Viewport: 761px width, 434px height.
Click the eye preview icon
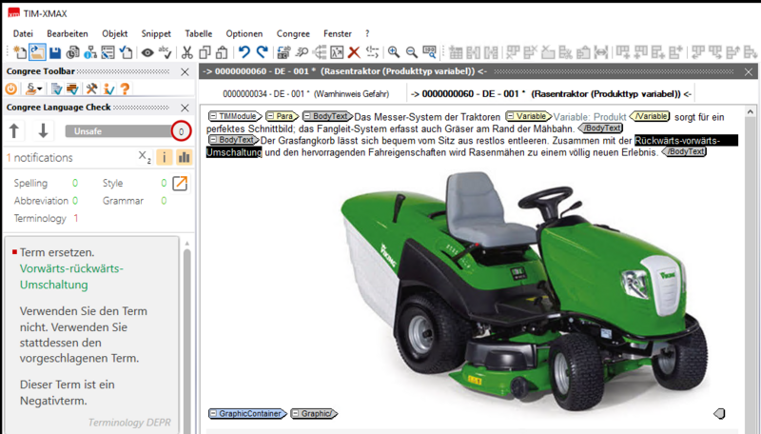tap(147, 52)
